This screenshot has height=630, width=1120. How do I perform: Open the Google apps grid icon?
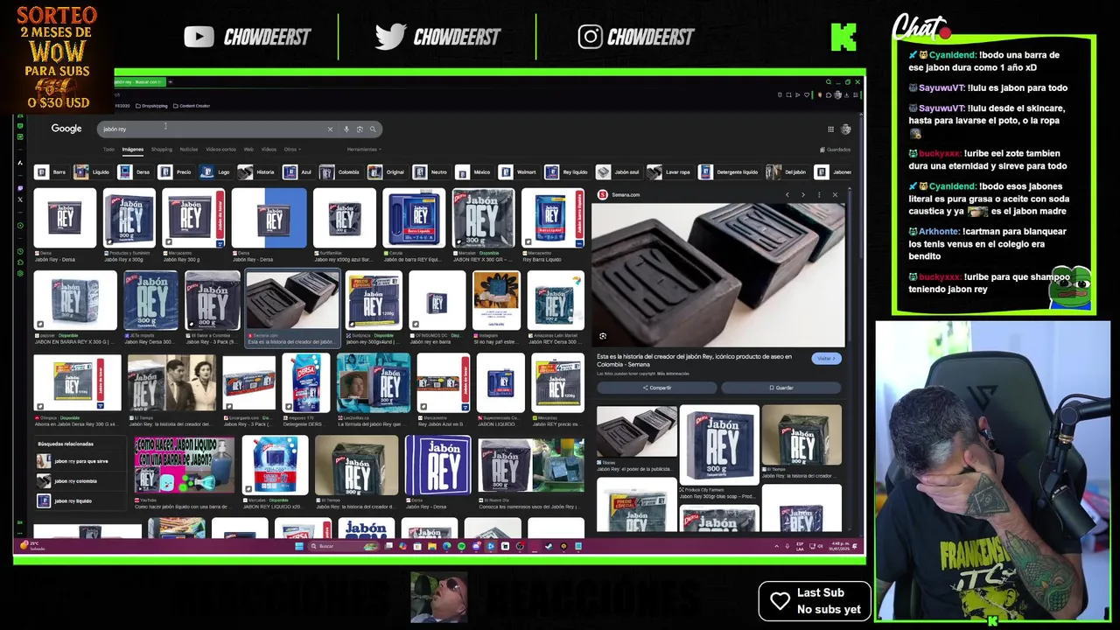(830, 129)
